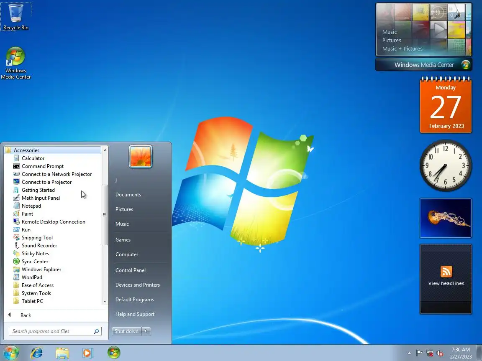This screenshot has width=482, height=361.
Task: Click the user account picture
Action: pyautogui.click(x=141, y=157)
